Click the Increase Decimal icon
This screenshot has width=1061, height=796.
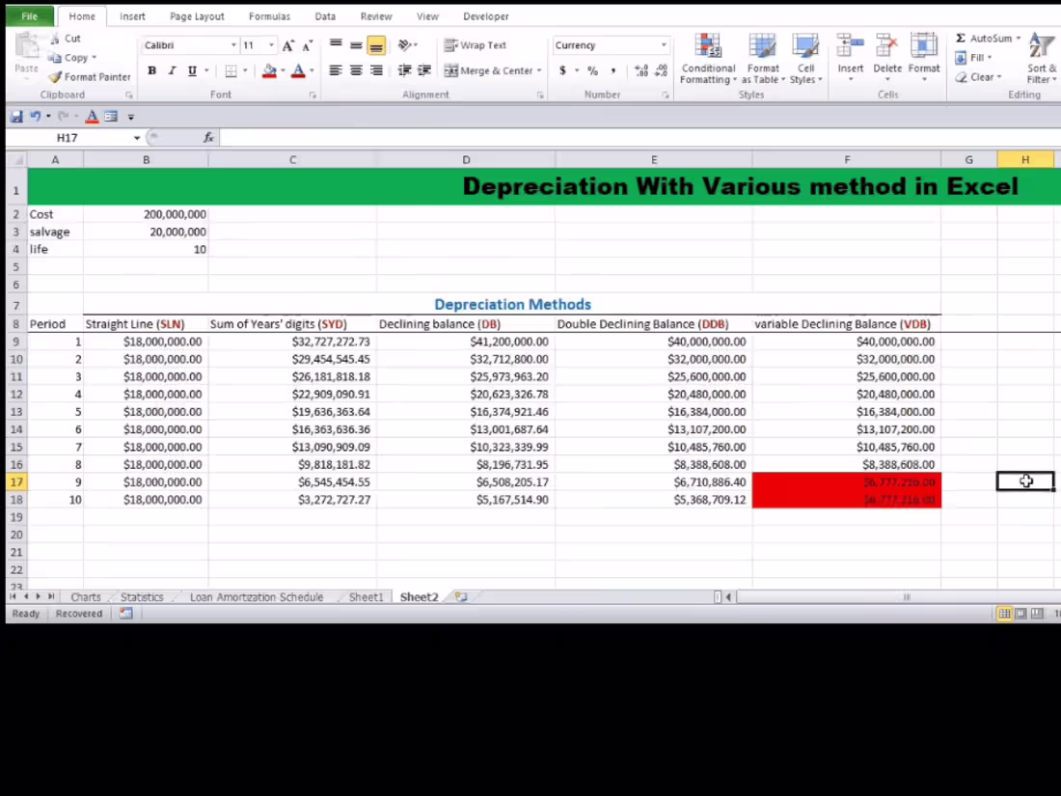coord(639,70)
